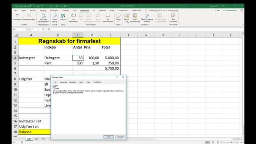This screenshot has height=144, width=256.
Task: Open Smart opslag lookup
Action: click(55, 18)
